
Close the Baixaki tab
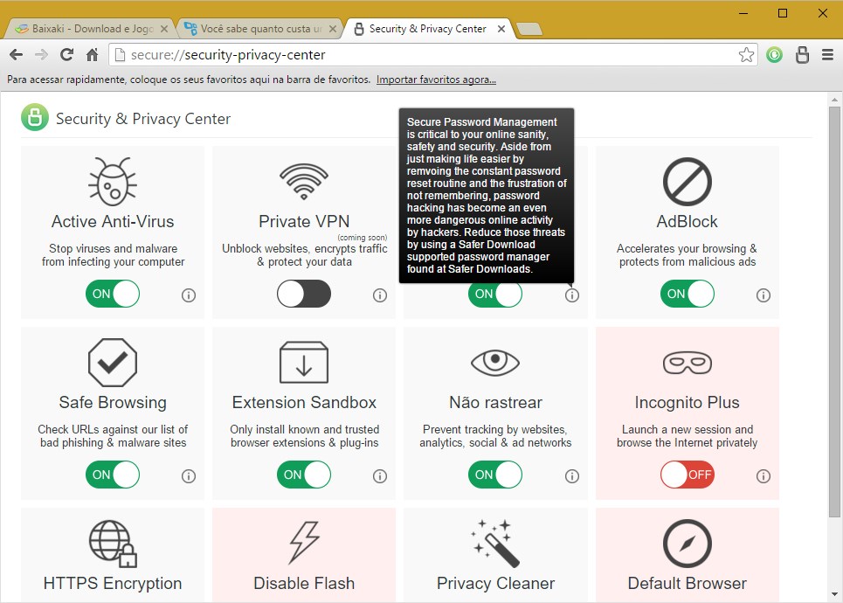click(164, 29)
